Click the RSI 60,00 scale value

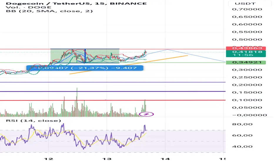242,135
